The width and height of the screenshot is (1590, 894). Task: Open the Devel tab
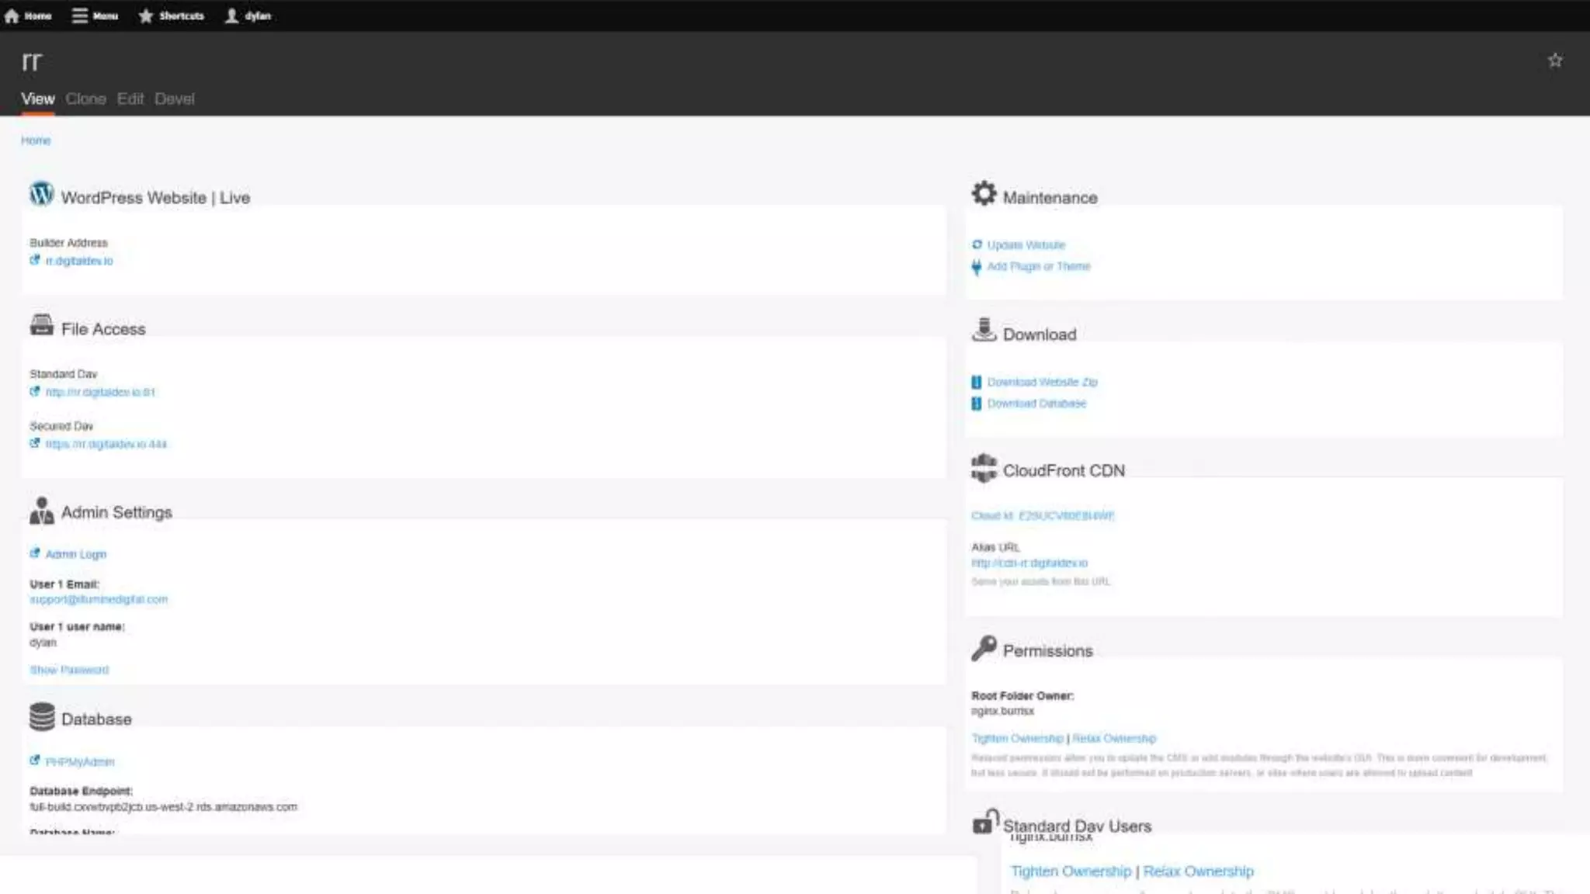[174, 99]
